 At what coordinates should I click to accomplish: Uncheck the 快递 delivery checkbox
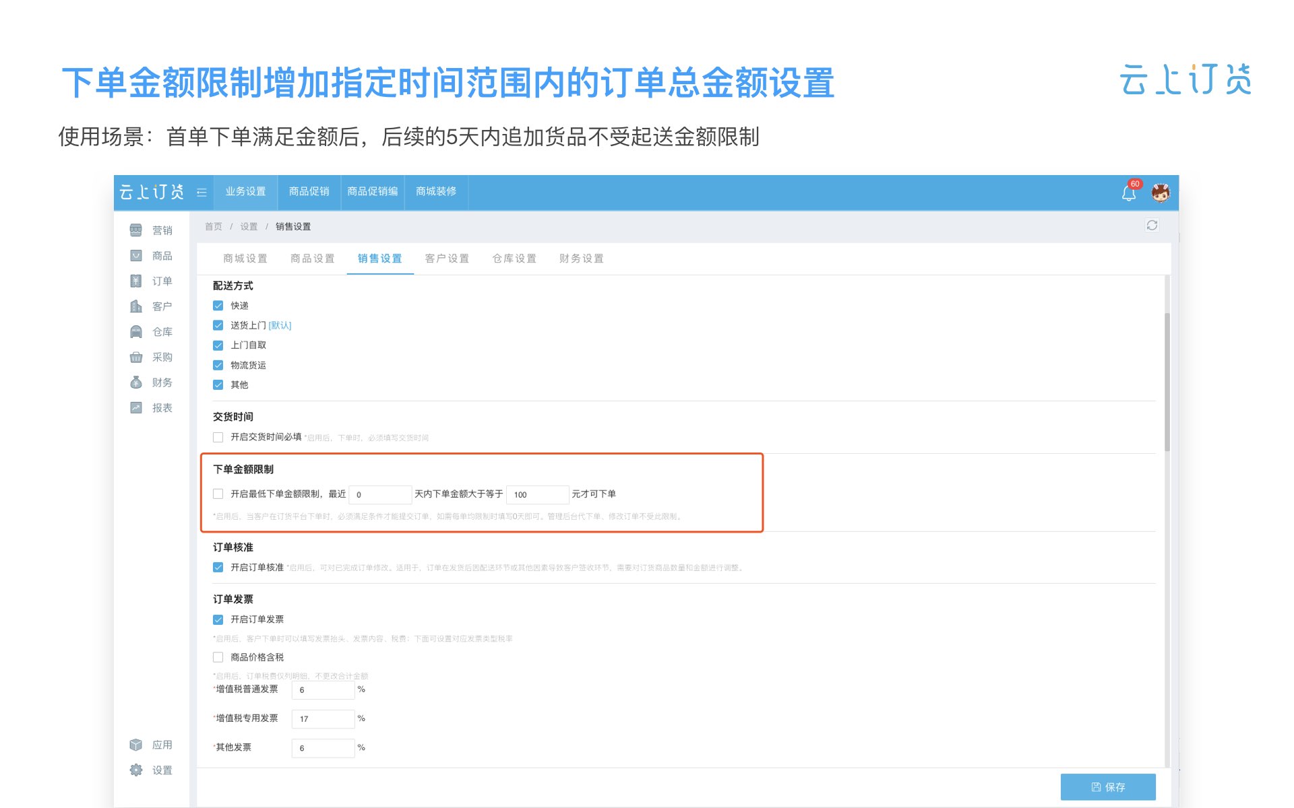click(x=218, y=306)
